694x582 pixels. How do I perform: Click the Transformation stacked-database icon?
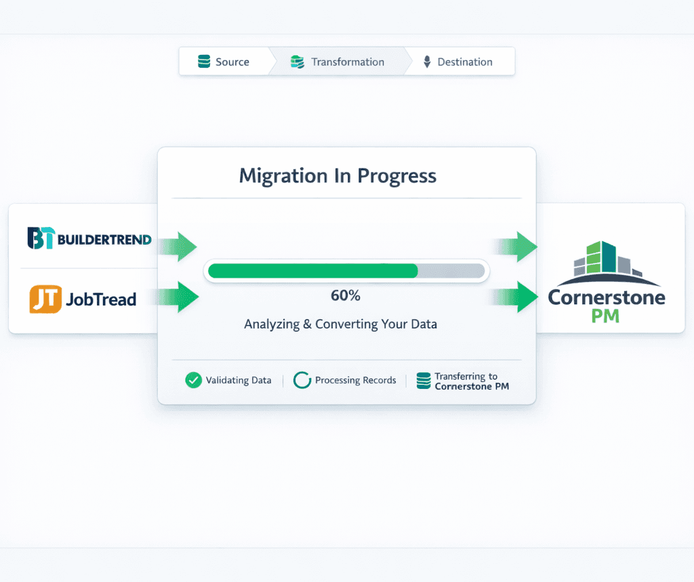(298, 62)
